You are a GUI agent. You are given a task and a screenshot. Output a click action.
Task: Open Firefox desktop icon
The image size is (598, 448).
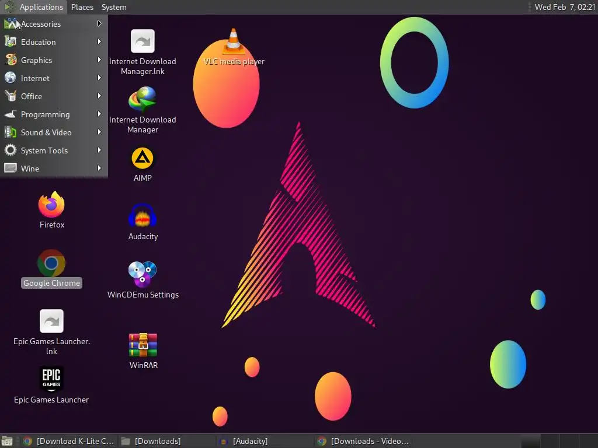pos(51,204)
